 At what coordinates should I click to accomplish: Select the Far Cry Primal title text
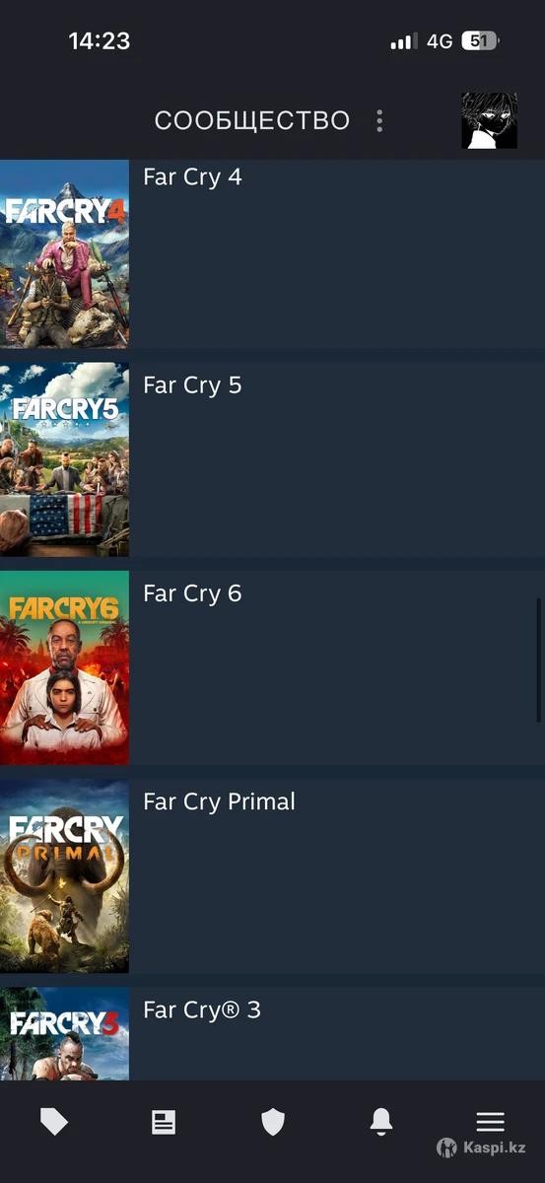point(219,801)
